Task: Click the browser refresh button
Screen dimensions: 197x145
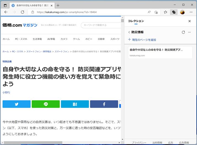Action: [x=23, y=12]
